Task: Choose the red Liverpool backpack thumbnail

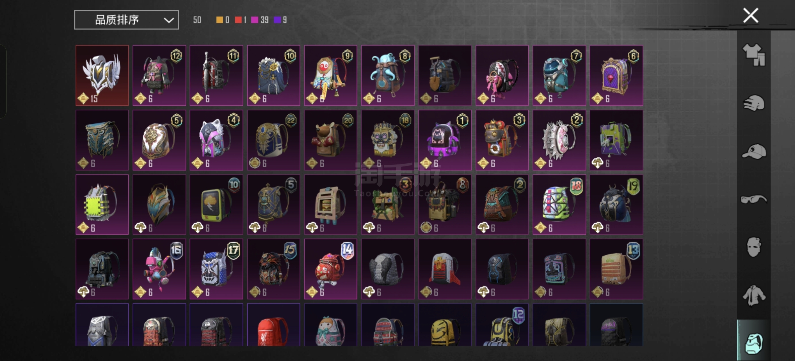Action: click(x=273, y=325)
